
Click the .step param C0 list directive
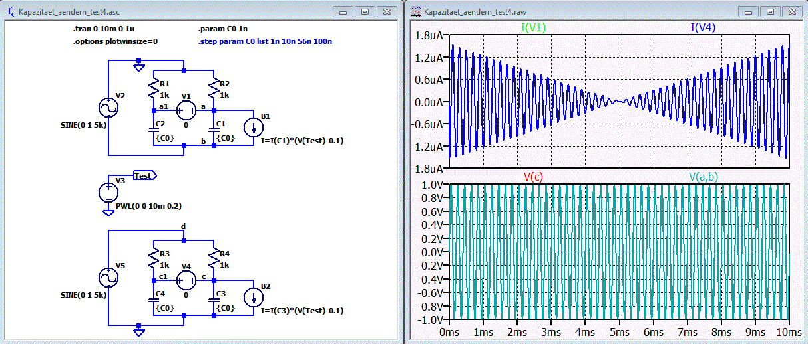point(265,41)
